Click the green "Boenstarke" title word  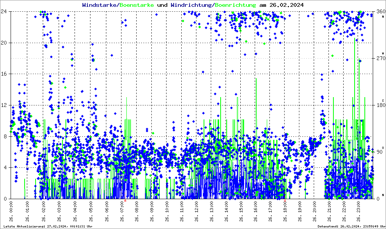pyautogui.click(x=137, y=5)
